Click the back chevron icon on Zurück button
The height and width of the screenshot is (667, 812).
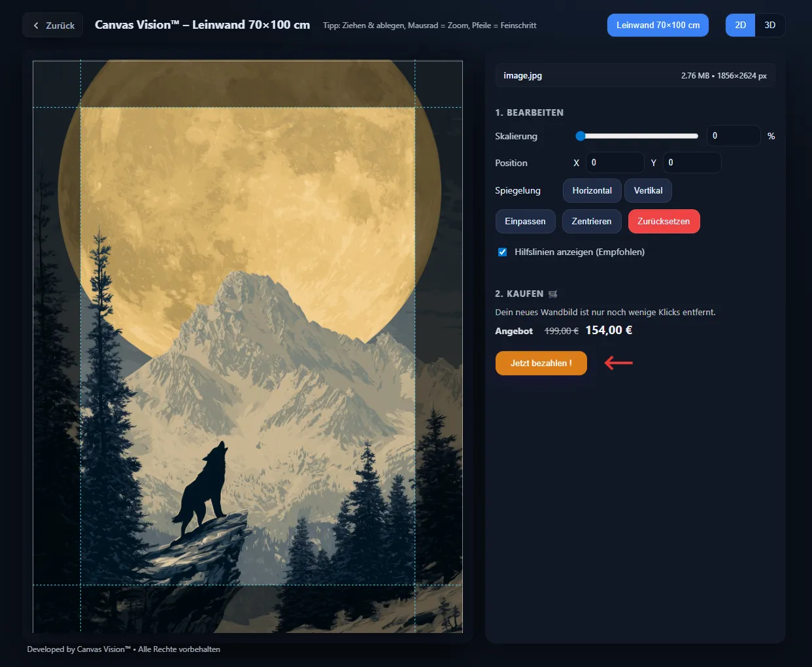click(x=36, y=25)
